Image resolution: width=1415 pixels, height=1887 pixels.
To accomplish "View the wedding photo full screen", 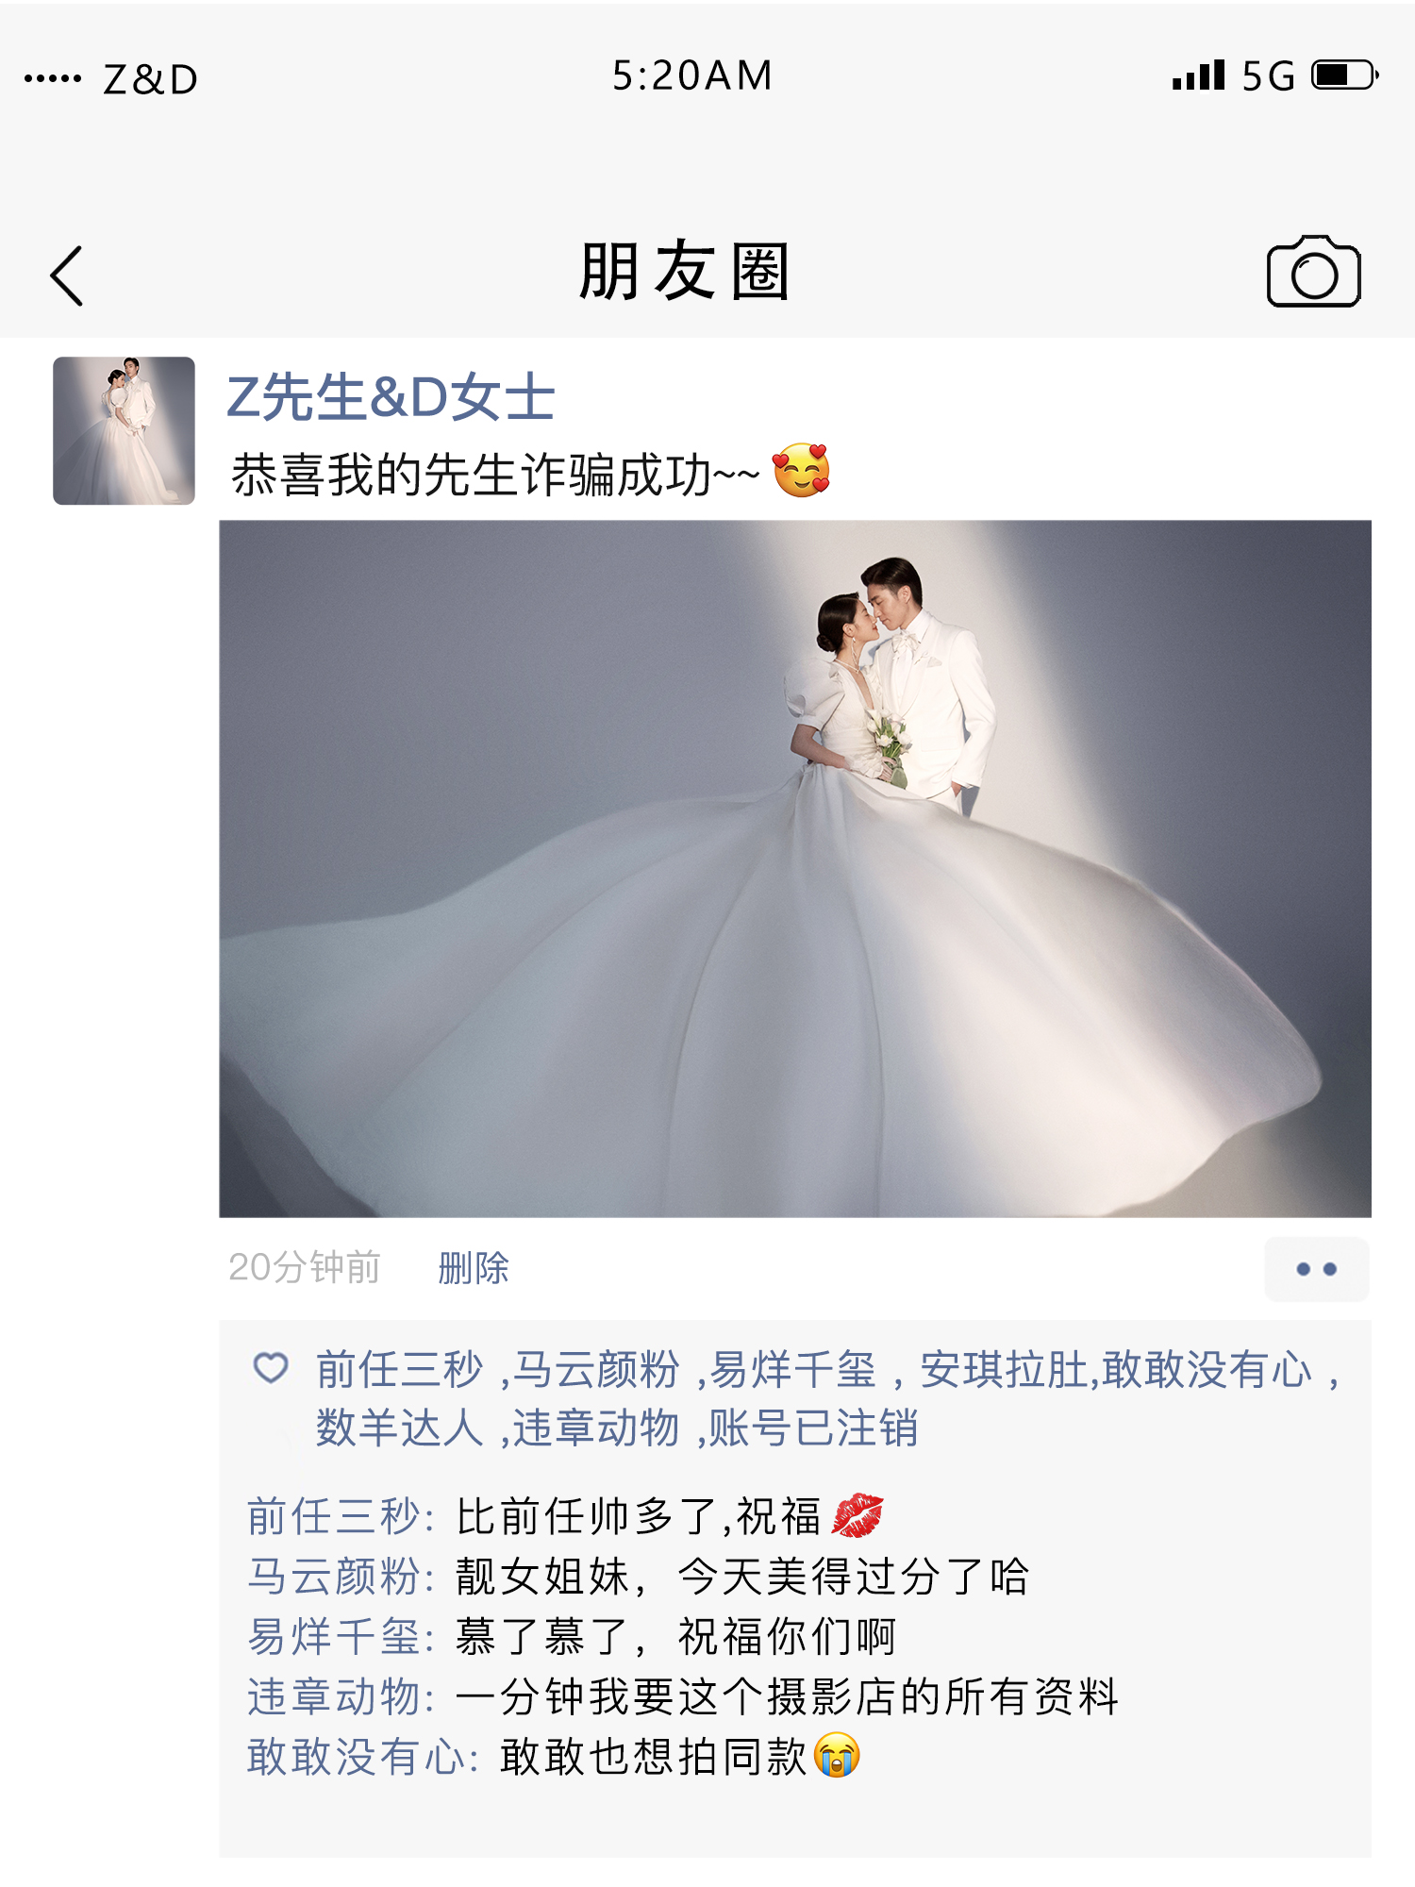I will coord(795,869).
